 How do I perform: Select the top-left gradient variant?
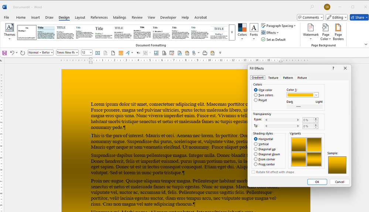coord(299,145)
